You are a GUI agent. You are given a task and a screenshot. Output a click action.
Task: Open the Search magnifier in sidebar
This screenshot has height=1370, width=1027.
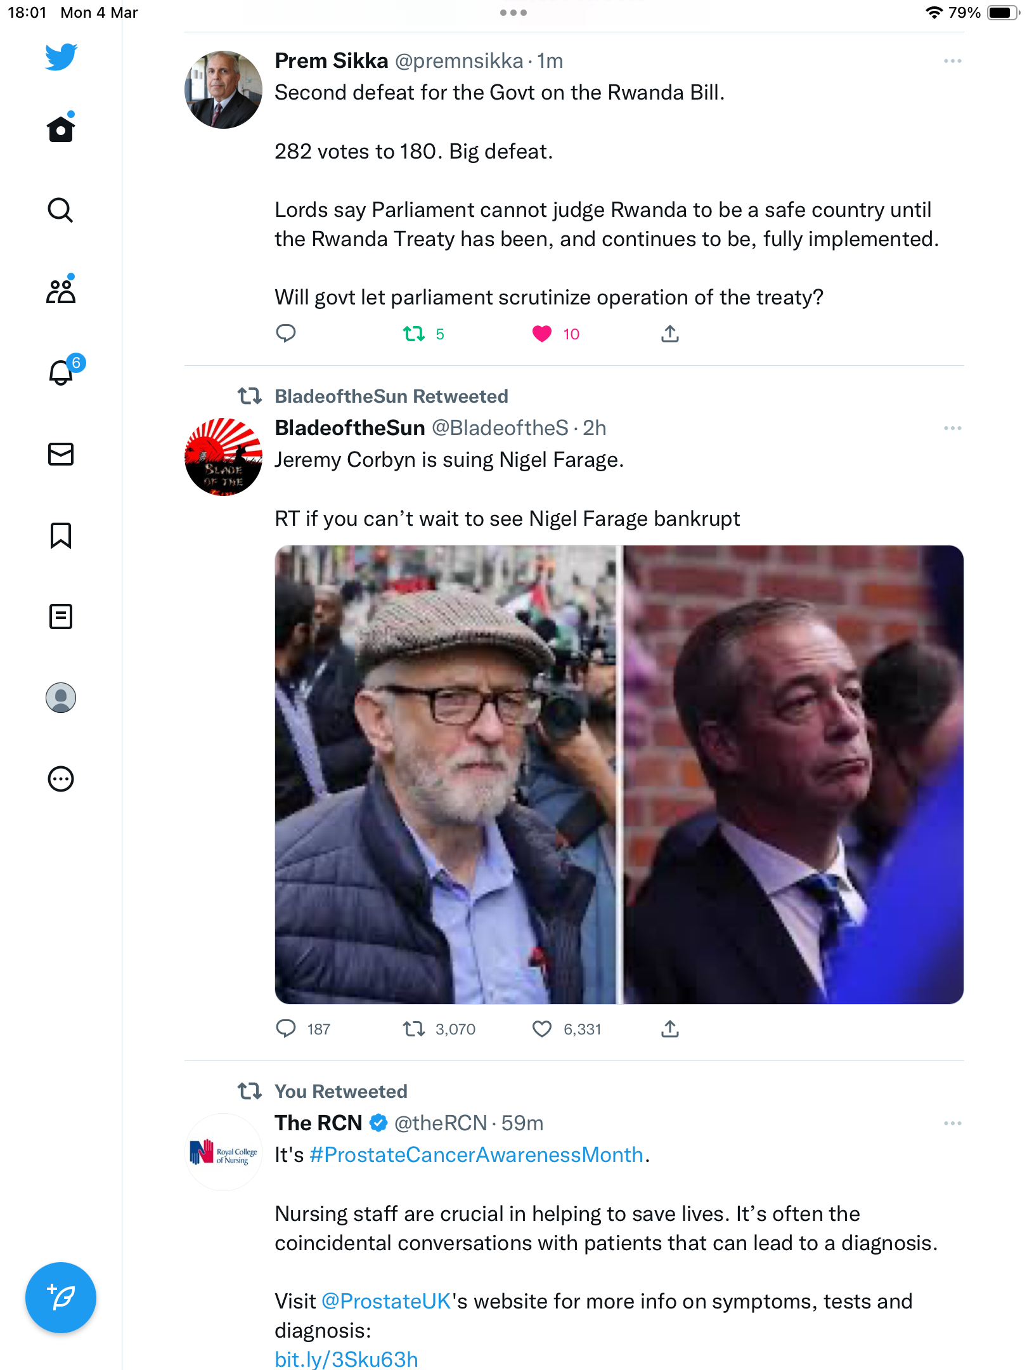61,210
